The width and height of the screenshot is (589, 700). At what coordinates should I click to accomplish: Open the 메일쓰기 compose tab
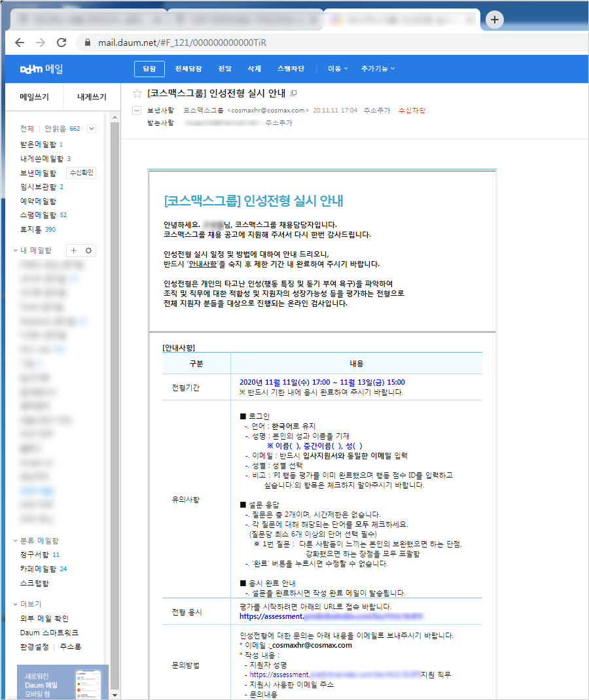click(35, 97)
